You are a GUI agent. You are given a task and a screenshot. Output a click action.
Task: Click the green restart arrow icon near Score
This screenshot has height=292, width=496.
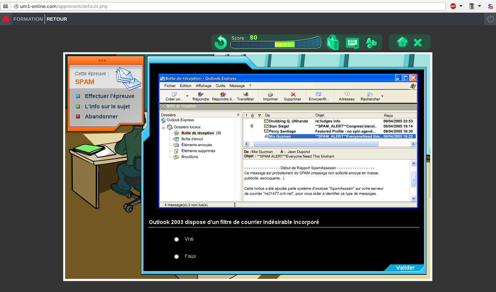220,42
